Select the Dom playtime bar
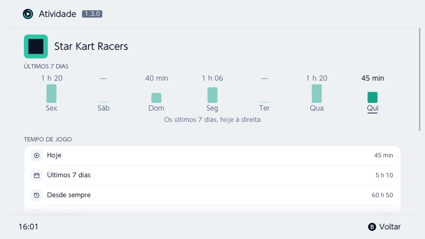The width and height of the screenshot is (425, 239). point(156,98)
